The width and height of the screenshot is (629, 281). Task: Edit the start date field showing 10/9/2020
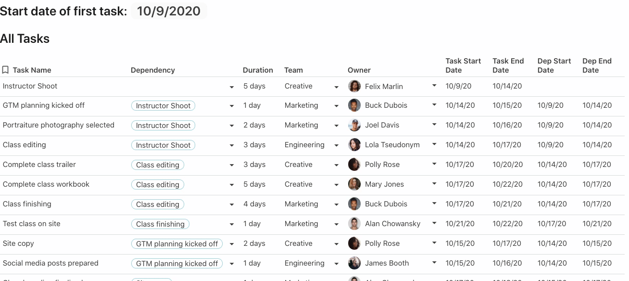click(x=169, y=11)
